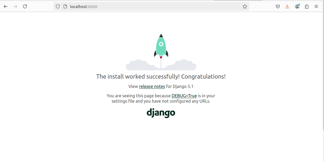The height and width of the screenshot is (162, 324).
Task: Open the Downloads panel
Action: [287, 6]
